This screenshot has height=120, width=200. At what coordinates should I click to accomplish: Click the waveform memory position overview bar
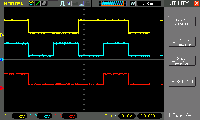coord(111,3)
